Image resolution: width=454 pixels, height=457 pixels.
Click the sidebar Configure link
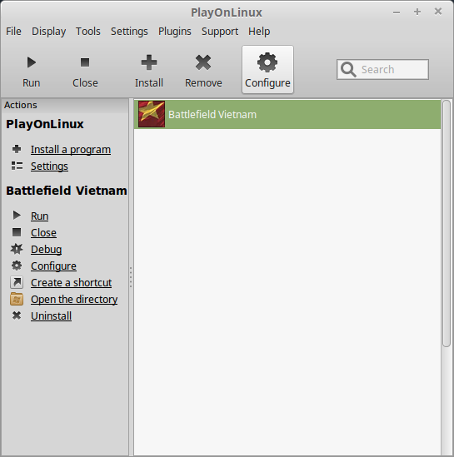coord(53,266)
